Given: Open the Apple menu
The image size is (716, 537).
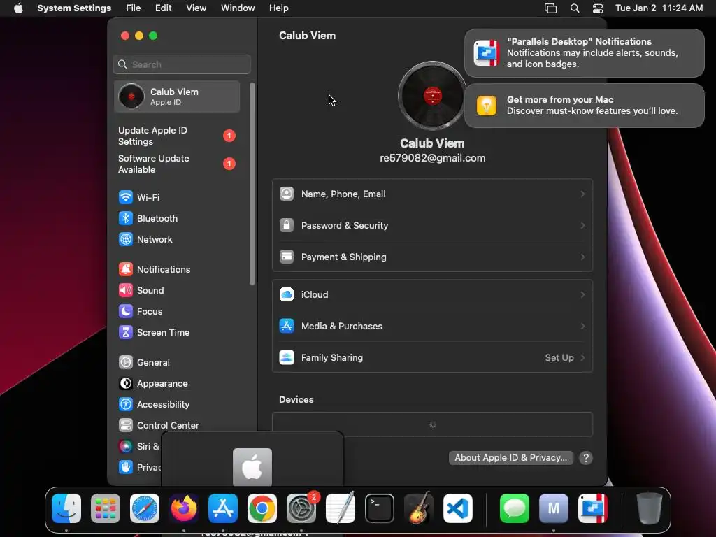Looking at the screenshot, I should (x=18, y=8).
